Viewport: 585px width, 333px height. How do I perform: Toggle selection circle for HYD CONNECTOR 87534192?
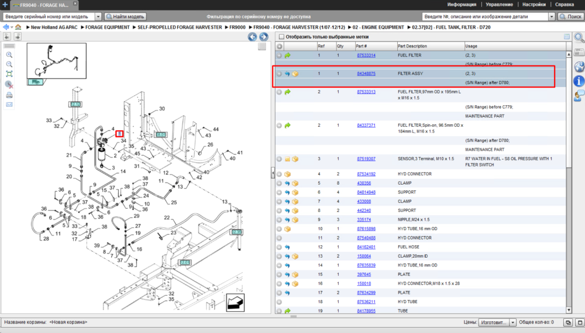pos(279,174)
